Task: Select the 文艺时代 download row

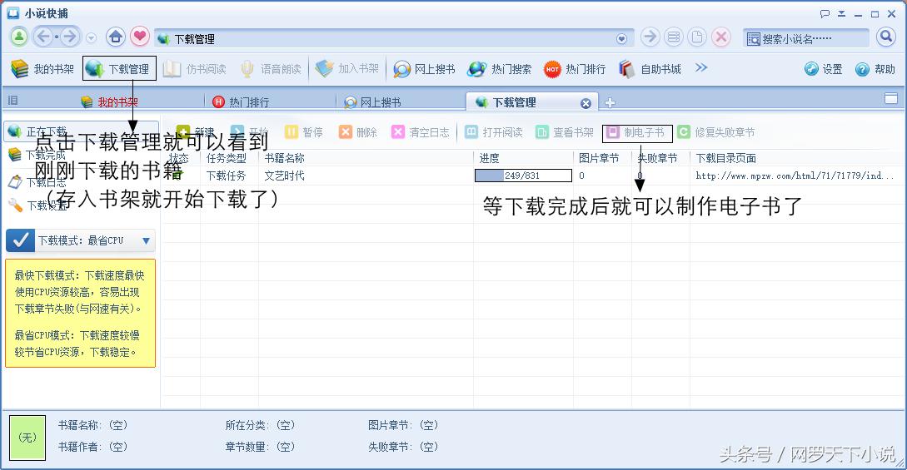Action: pyautogui.click(x=532, y=176)
